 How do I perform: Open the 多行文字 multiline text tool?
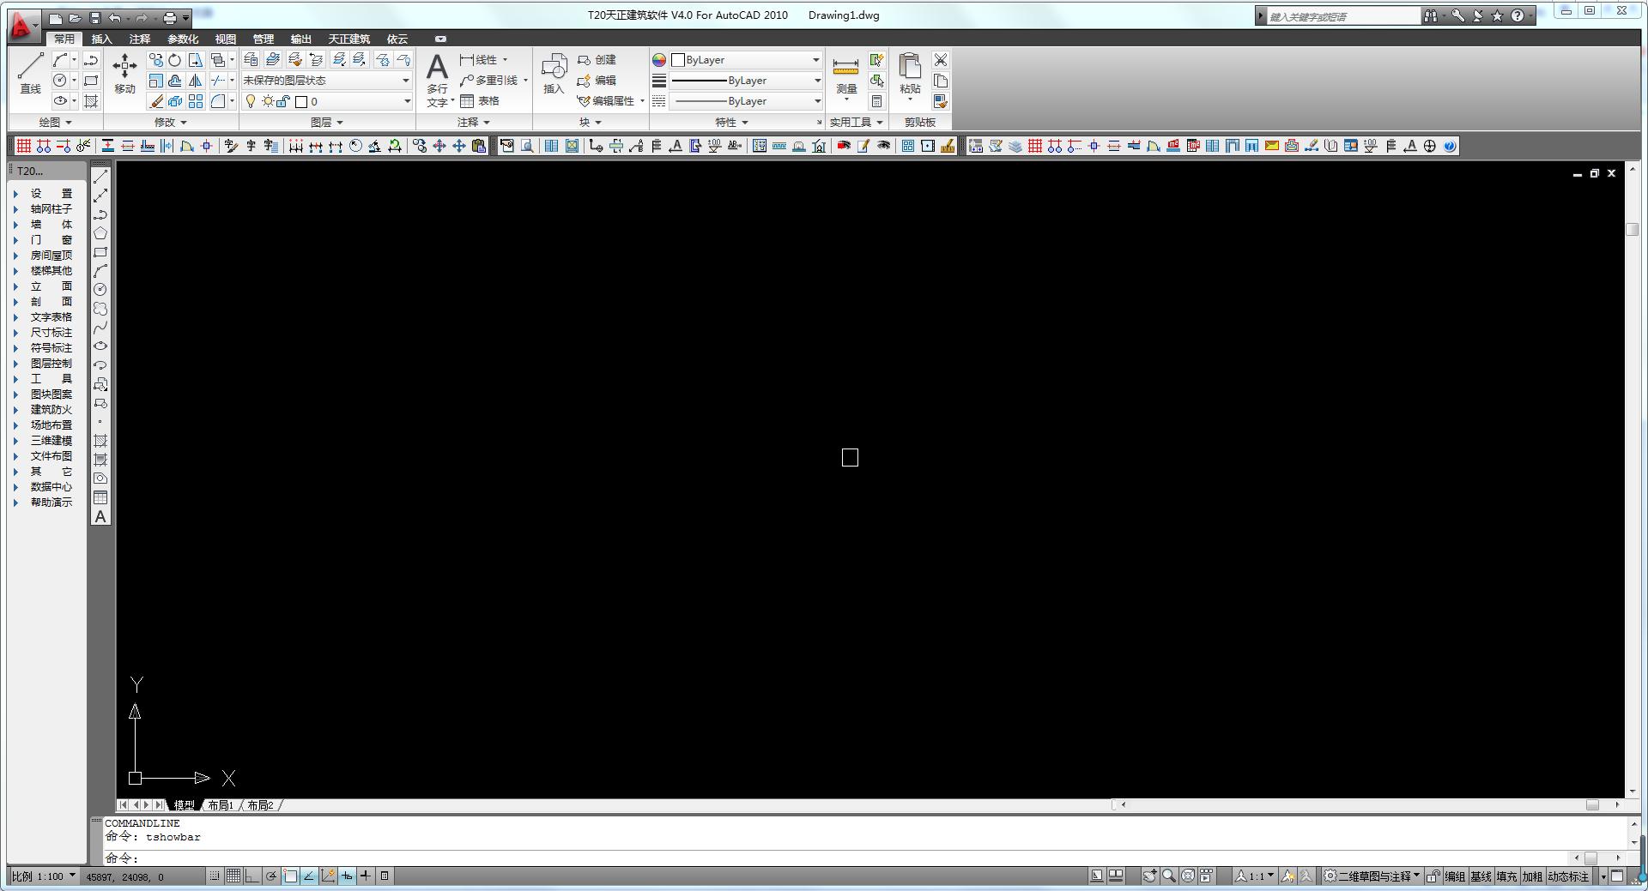(x=438, y=81)
